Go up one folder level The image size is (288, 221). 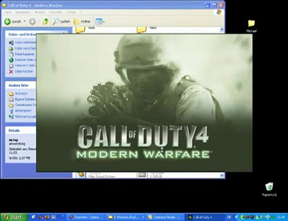pos(45,21)
